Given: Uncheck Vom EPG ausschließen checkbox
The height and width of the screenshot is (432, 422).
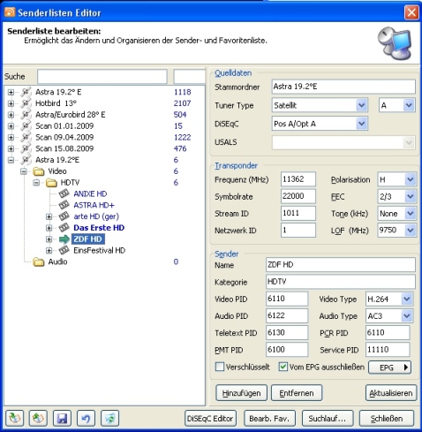Looking at the screenshot, I should click(283, 367).
